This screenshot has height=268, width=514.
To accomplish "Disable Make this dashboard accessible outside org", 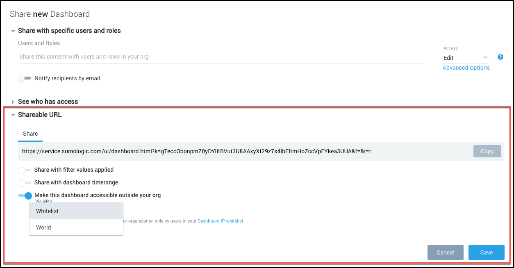I will click(25, 196).
